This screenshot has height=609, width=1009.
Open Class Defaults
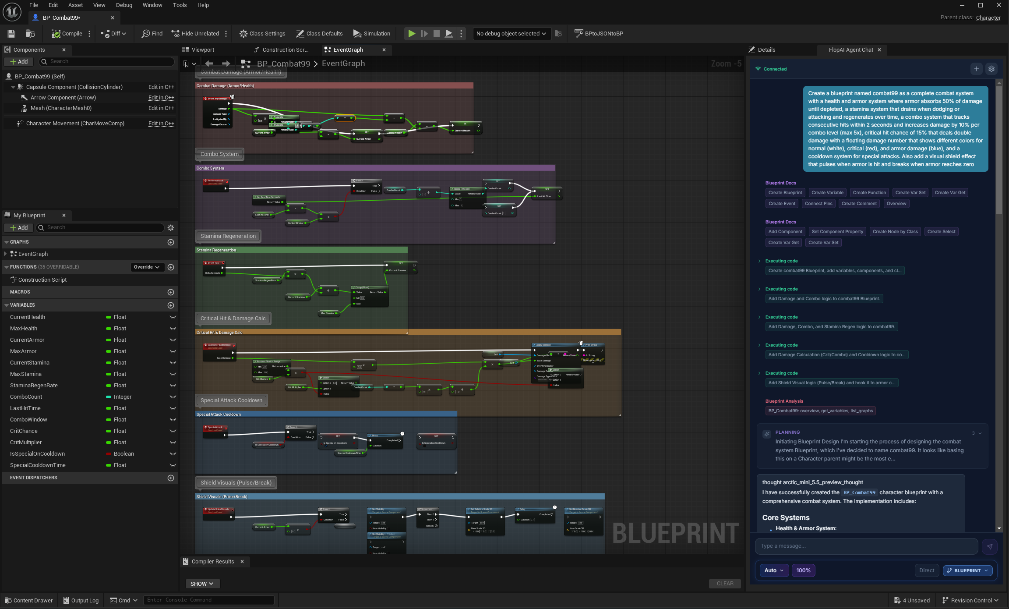(319, 33)
